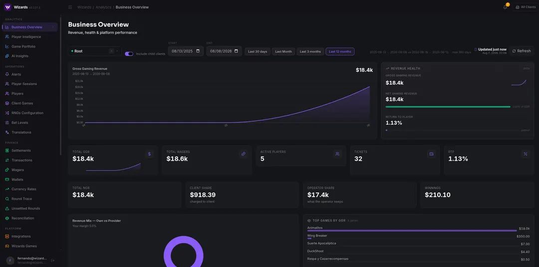Click the ticket icon on Tickets card
Viewport: 539px width, 267px height.
431,154
